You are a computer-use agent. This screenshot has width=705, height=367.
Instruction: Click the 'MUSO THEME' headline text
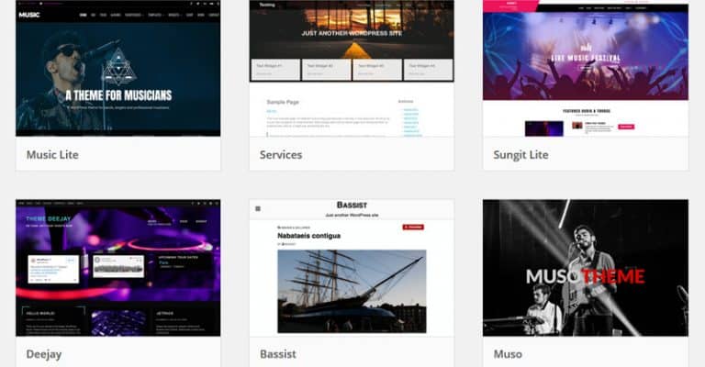click(585, 277)
